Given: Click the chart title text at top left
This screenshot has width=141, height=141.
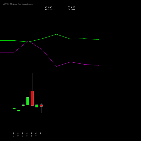Looking at the screenshot, I should coord(18,4).
